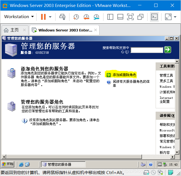The width and height of the screenshot is (181, 176).
Task: Click the 帮助和支持 link
Action: click(x=167, y=124)
